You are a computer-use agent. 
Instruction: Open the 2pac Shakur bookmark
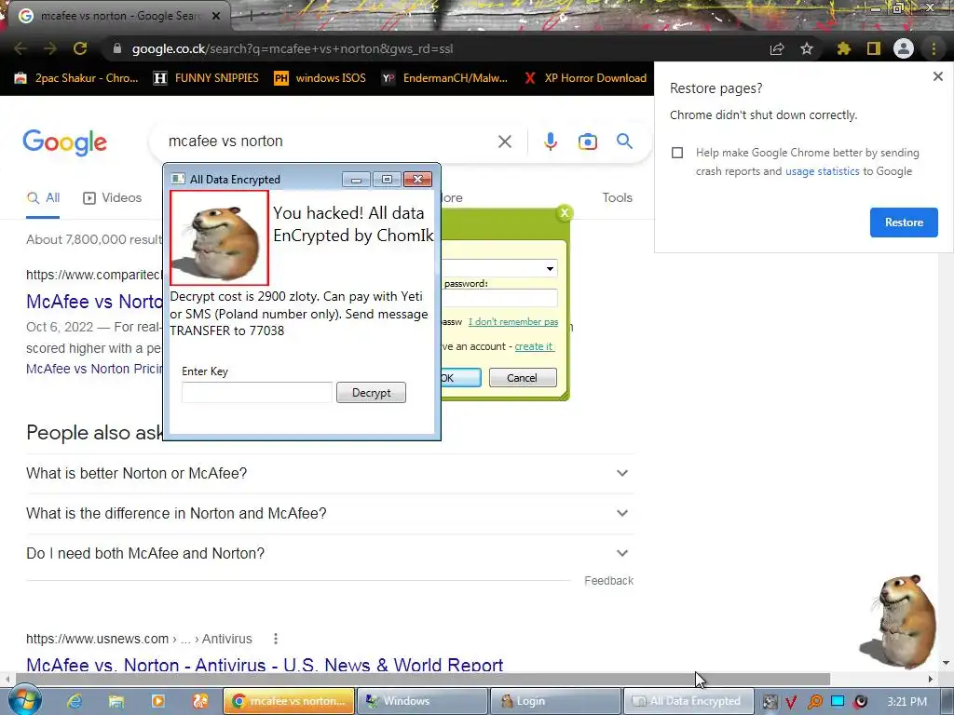(76, 78)
